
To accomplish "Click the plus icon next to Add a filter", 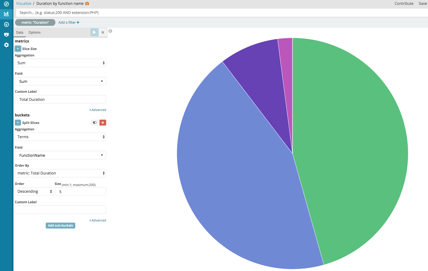I will point(78,22).
